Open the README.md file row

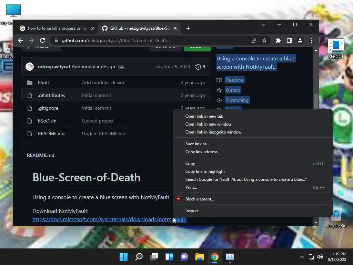tap(51, 134)
